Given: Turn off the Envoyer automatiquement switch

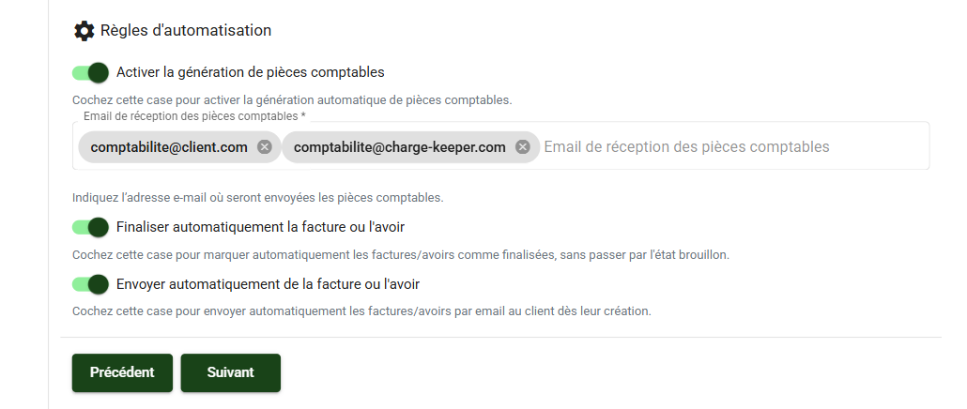Looking at the screenshot, I should (91, 284).
